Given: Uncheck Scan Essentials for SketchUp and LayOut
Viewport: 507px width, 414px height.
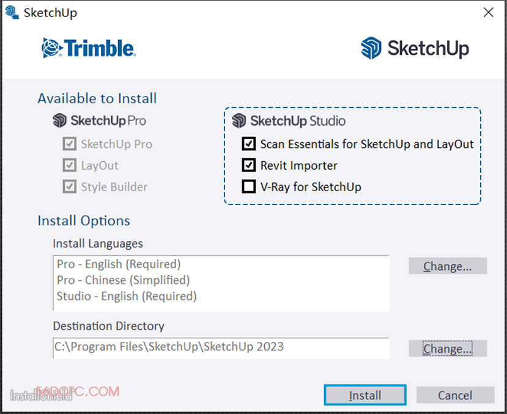Looking at the screenshot, I should (249, 144).
